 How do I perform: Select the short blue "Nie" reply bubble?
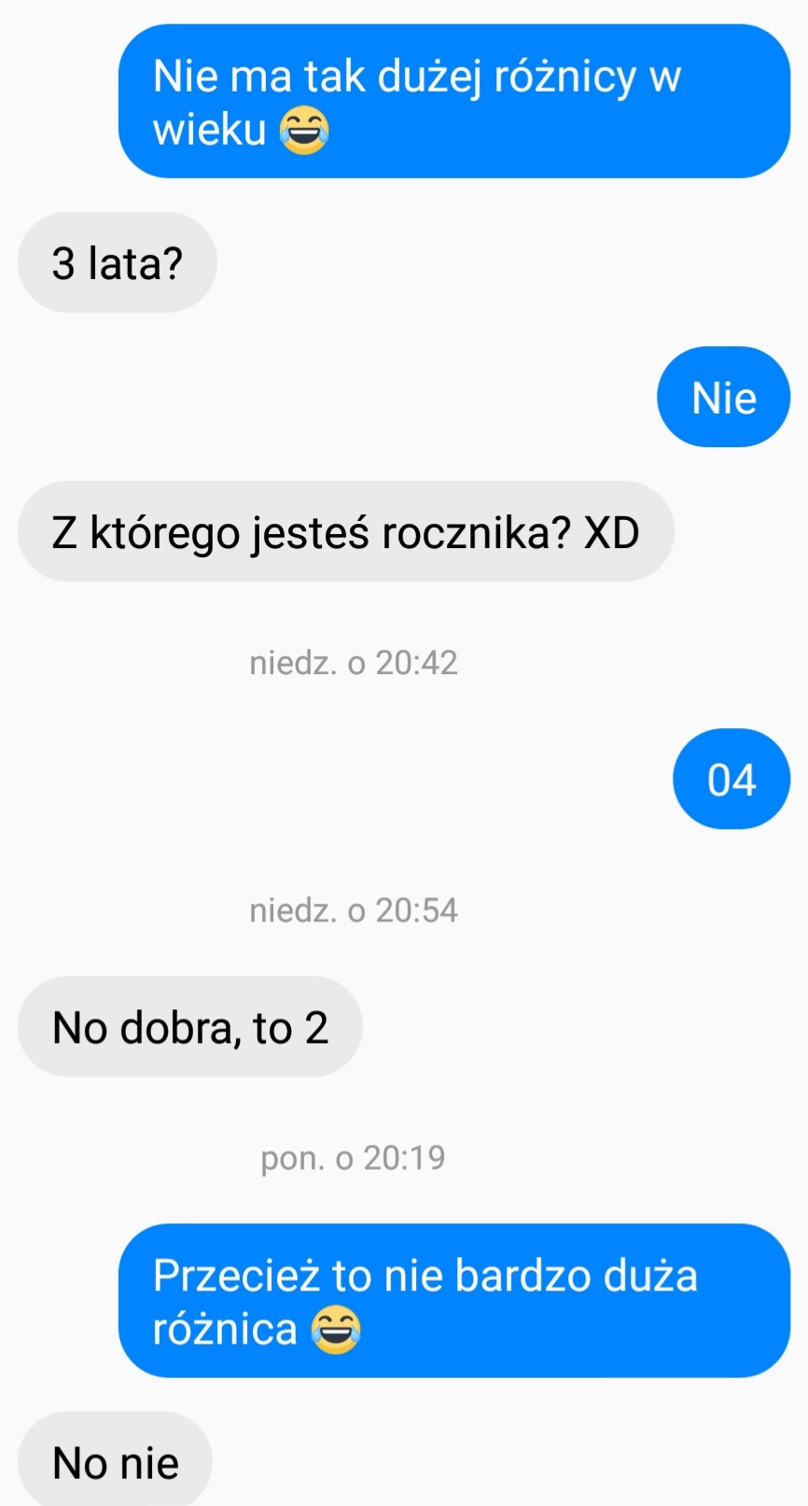724,397
